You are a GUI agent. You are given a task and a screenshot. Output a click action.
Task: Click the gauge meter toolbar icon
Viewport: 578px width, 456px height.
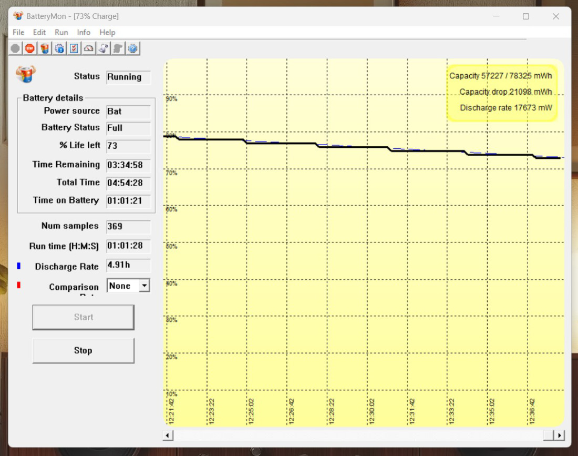point(89,48)
